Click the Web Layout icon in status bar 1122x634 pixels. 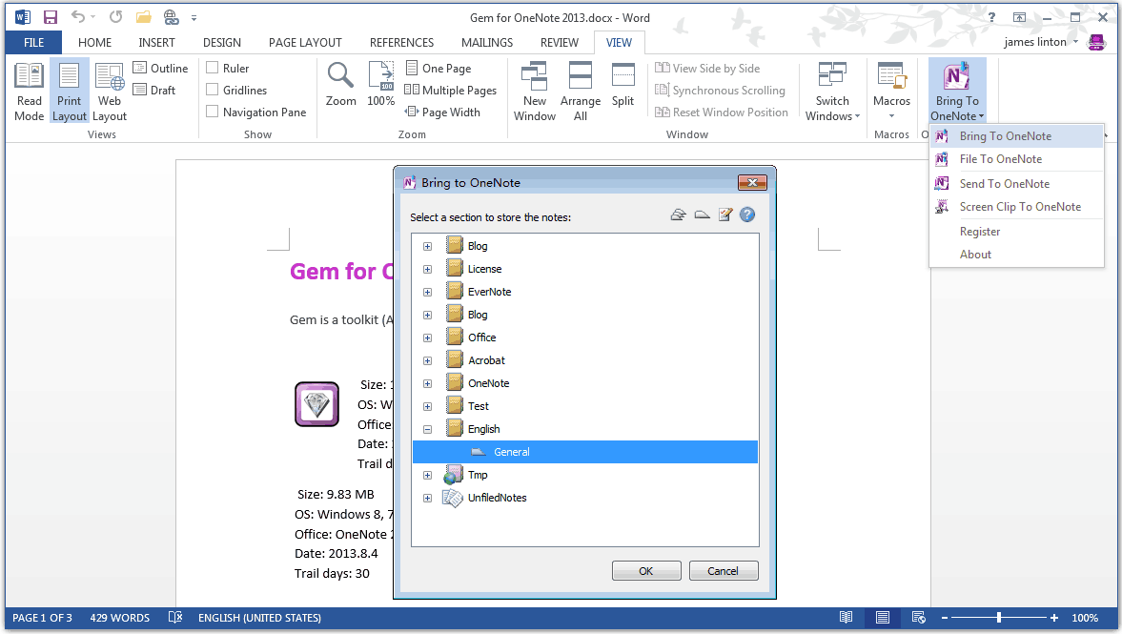(x=919, y=618)
